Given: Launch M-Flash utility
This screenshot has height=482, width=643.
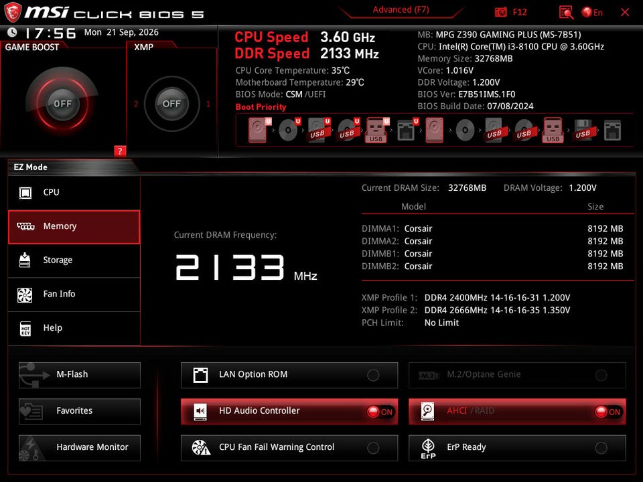Looking at the screenshot, I should click(x=80, y=375).
